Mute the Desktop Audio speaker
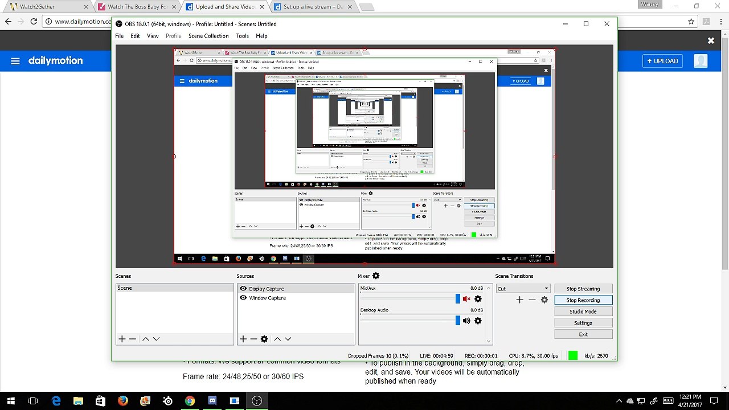 pyautogui.click(x=466, y=321)
